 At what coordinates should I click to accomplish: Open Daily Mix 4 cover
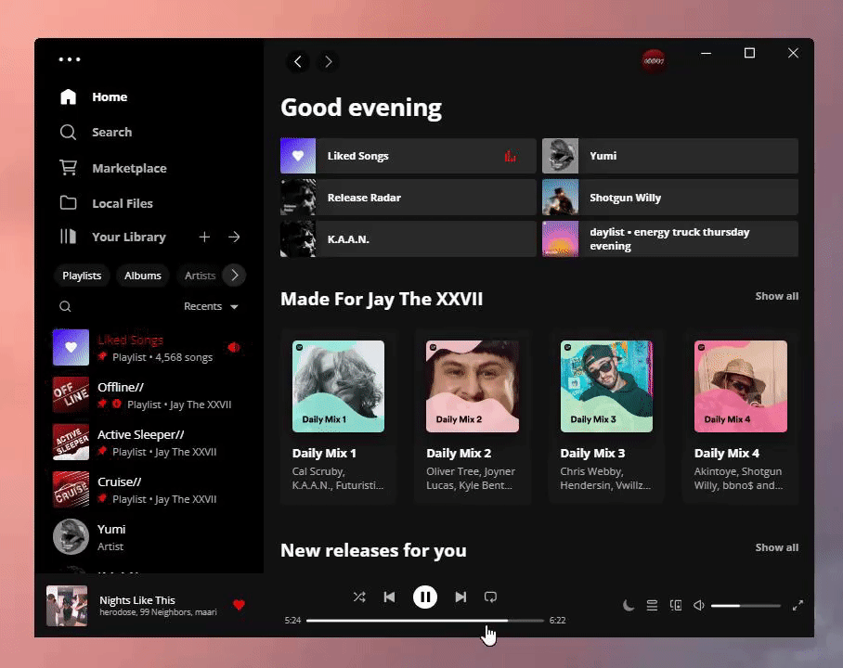[x=740, y=386]
